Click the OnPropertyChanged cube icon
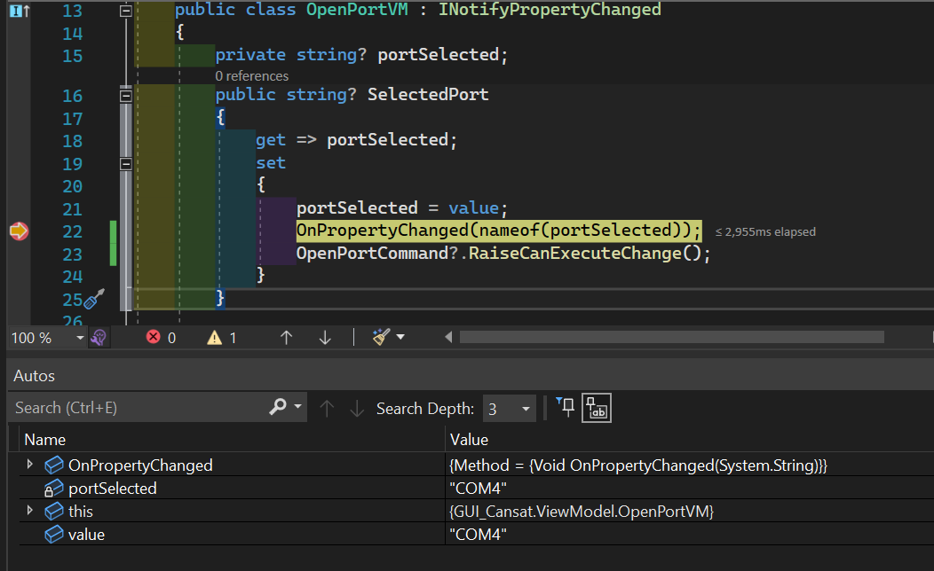Viewport: 934px width, 571px height. tap(53, 465)
